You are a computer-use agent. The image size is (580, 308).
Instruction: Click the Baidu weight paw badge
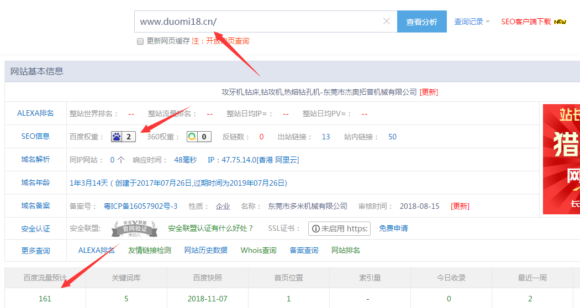[x=123, y=137]
